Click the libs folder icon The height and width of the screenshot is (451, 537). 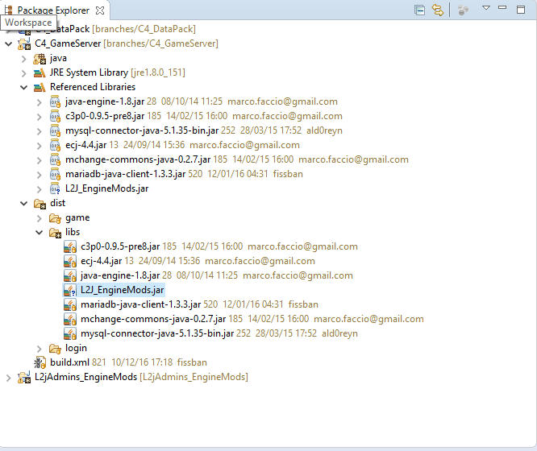[x=55, y=233]
